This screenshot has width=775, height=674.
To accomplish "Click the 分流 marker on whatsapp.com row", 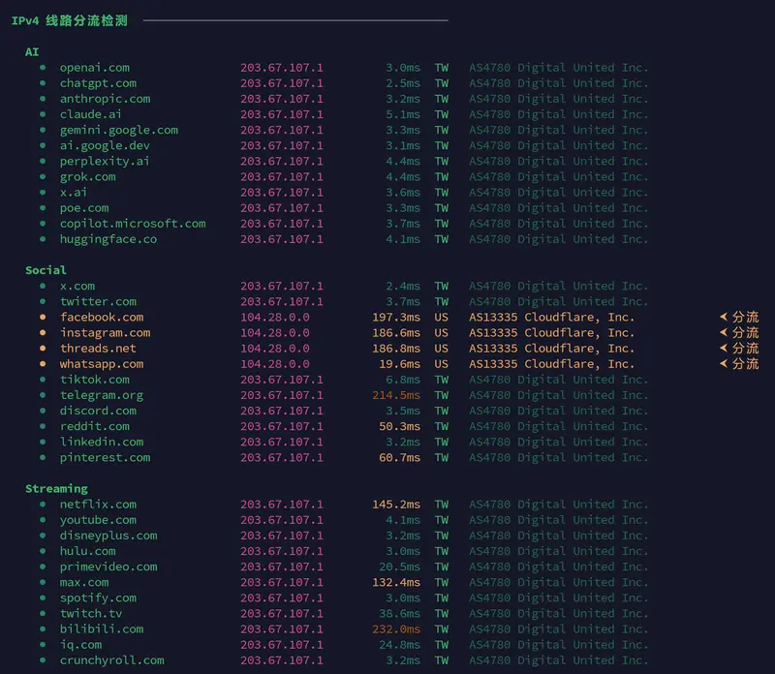I will pos(739,364).
